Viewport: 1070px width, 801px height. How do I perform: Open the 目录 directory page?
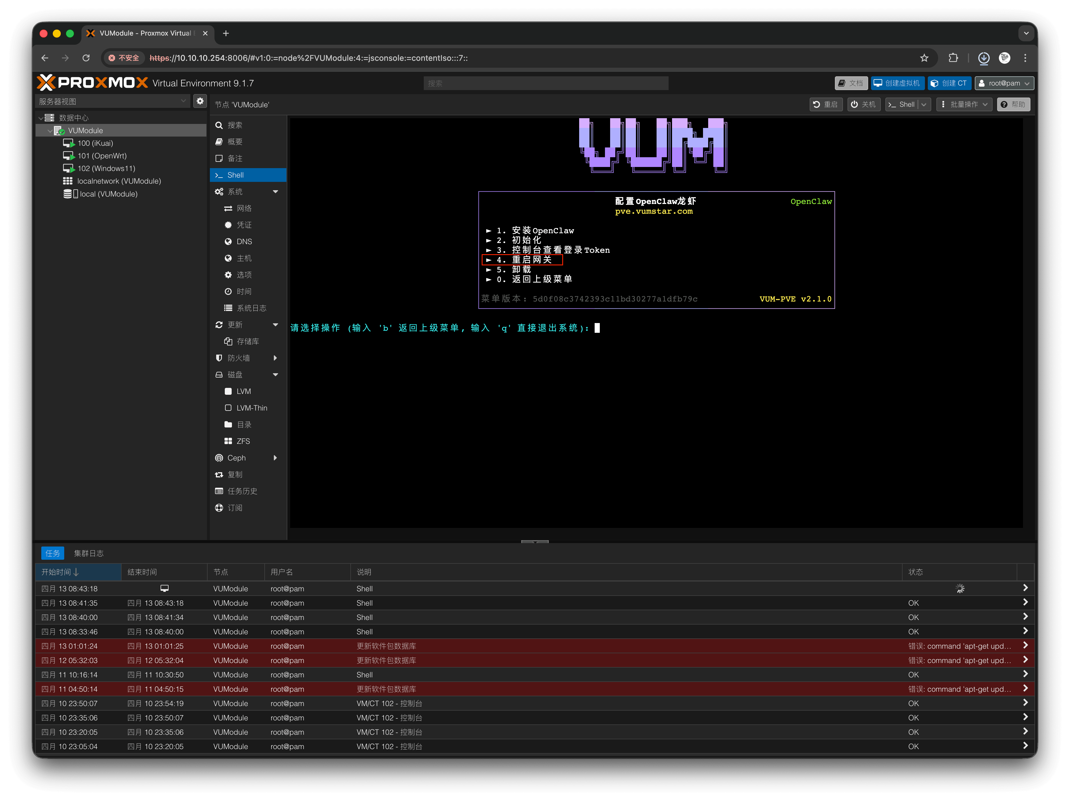pyautogui.click(x=248, y=425)
